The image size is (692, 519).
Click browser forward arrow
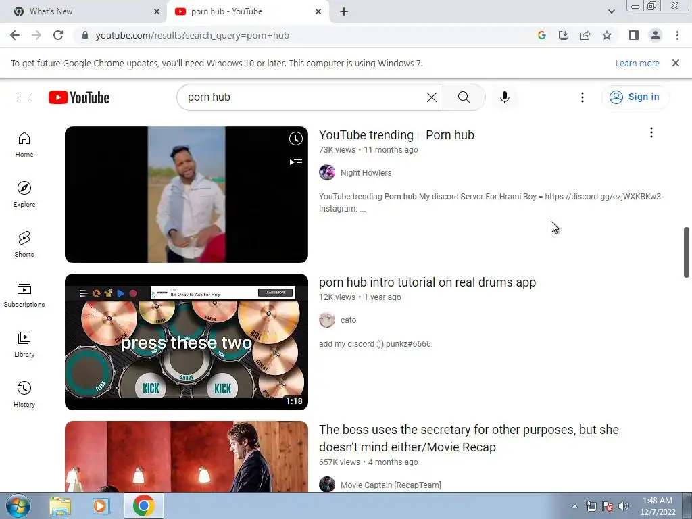[36, 35]
